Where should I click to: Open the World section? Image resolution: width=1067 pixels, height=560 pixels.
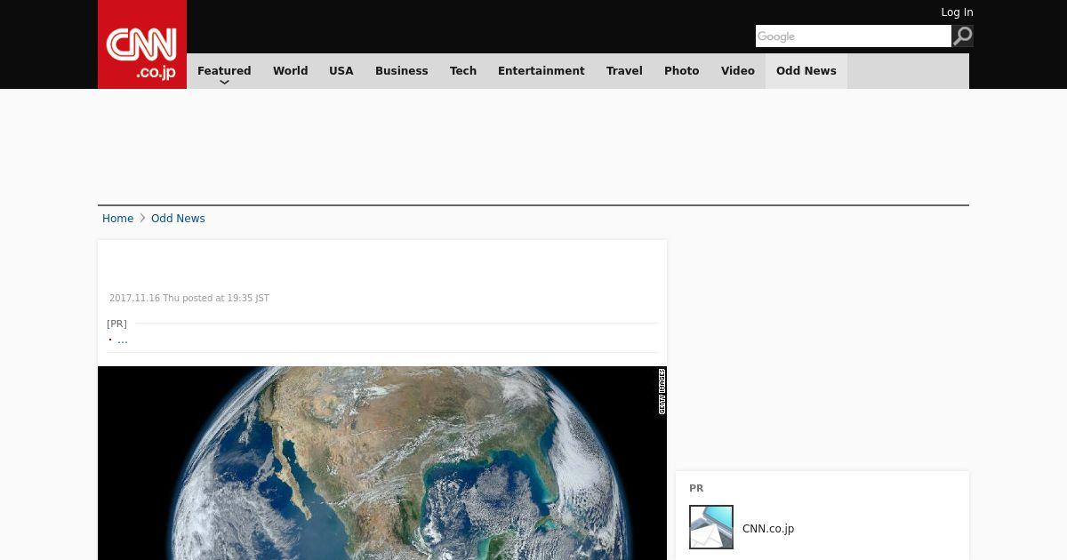[x=290, y=71]
